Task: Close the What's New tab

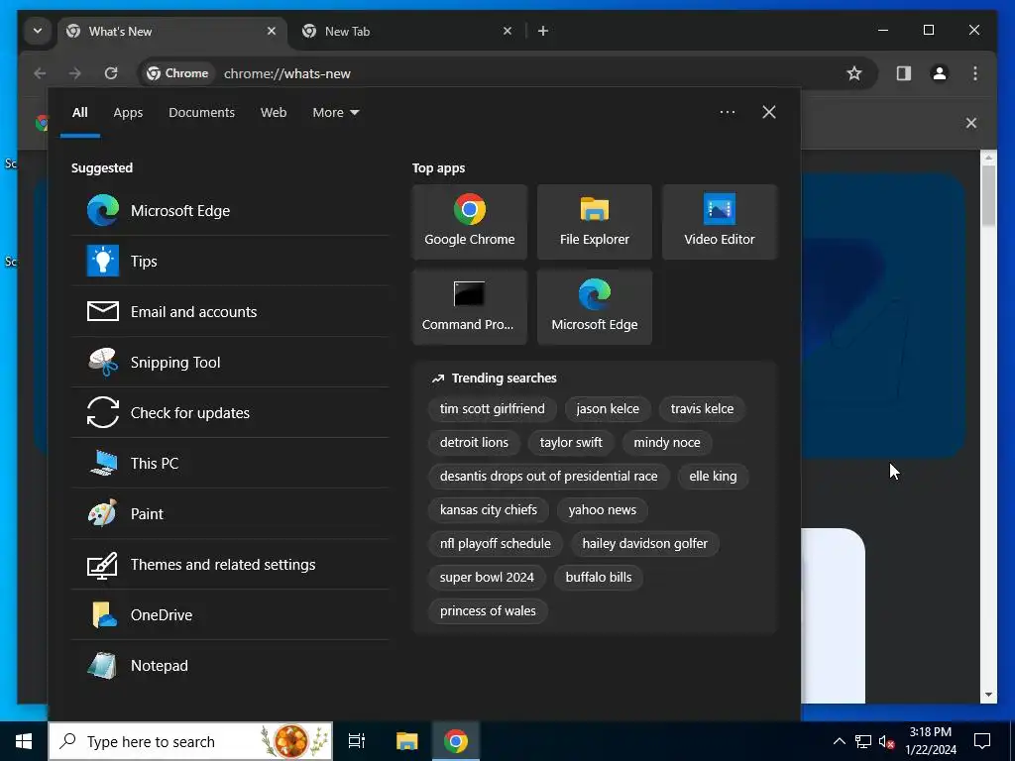Action: pos(272,31)
